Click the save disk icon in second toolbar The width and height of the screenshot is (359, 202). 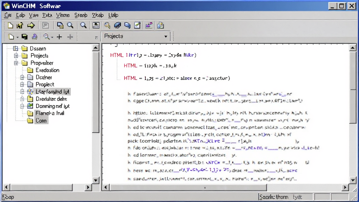point(25,36)
